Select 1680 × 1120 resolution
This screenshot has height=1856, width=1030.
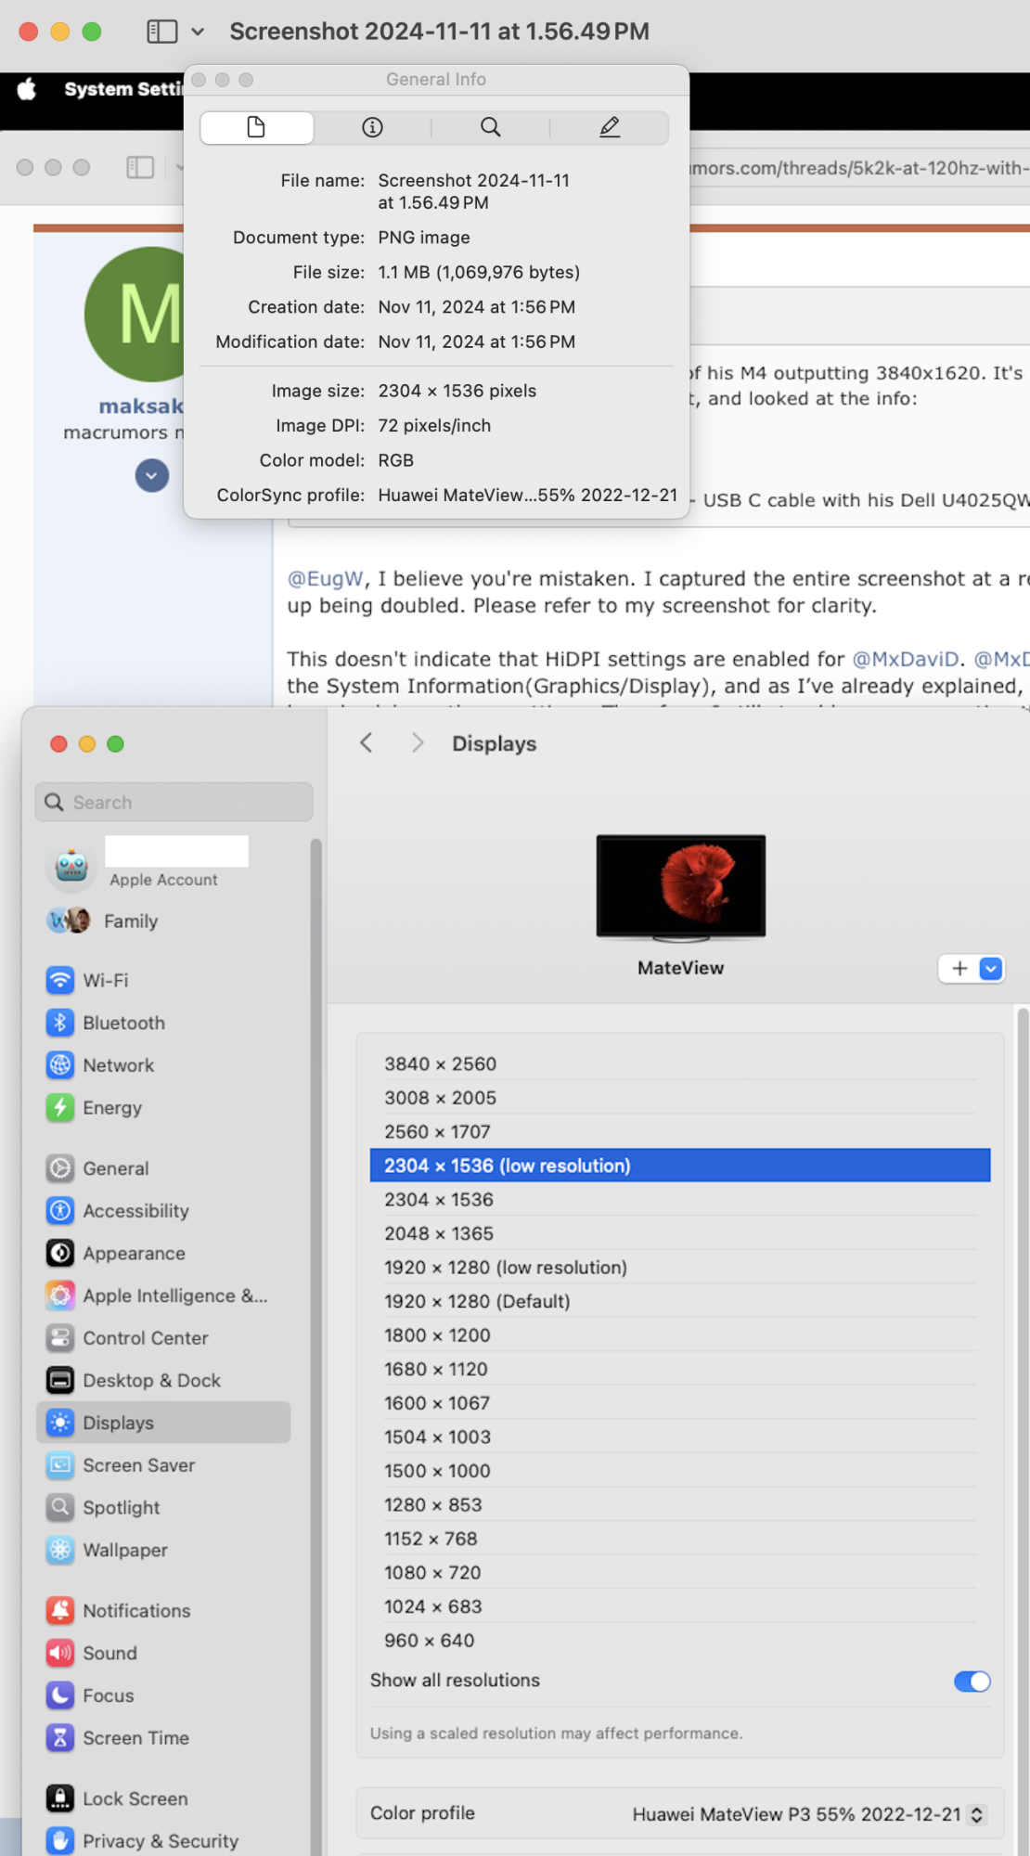pyautogui.click(x=680, y=1371)
